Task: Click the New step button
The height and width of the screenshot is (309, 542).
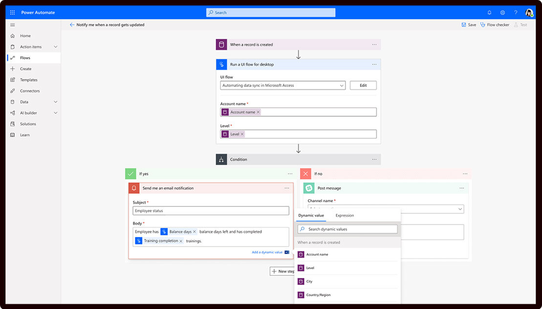Action: pyautogui.click(x=283, y=271)
